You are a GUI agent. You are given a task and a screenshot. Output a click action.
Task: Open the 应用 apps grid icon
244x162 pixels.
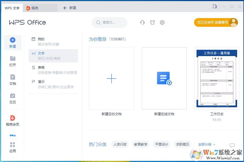pyautogui.click(x=13, y=144)
